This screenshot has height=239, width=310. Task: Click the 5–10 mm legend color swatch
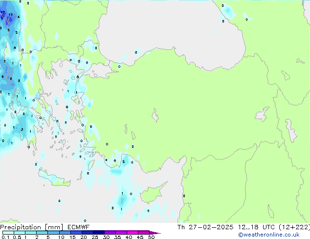click(x=53, y=233)
